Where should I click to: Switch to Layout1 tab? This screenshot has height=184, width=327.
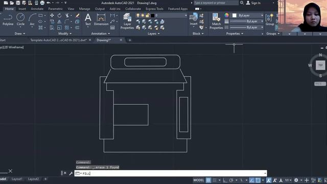point(17,179)
